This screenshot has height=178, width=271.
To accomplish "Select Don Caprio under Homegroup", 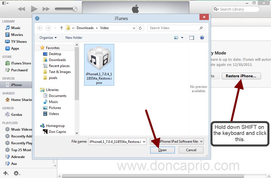I will click(57, 132).
